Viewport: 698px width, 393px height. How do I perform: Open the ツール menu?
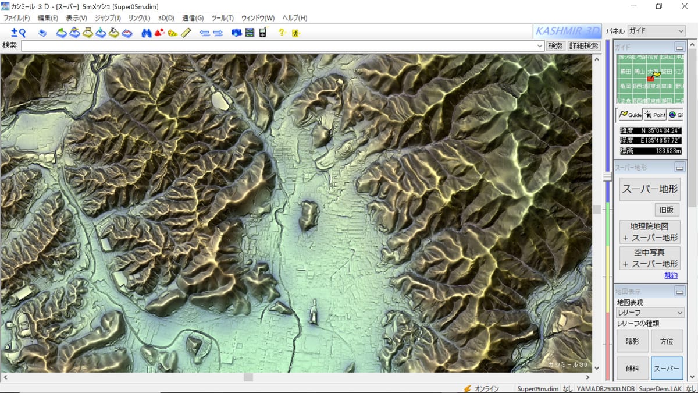(x=222, y=18)
